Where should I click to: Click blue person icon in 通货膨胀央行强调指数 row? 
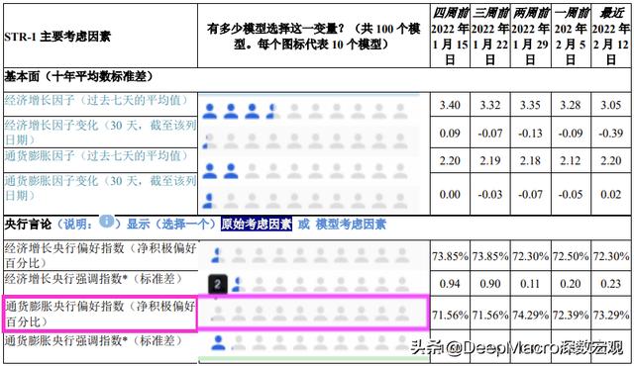click(218, 343)
